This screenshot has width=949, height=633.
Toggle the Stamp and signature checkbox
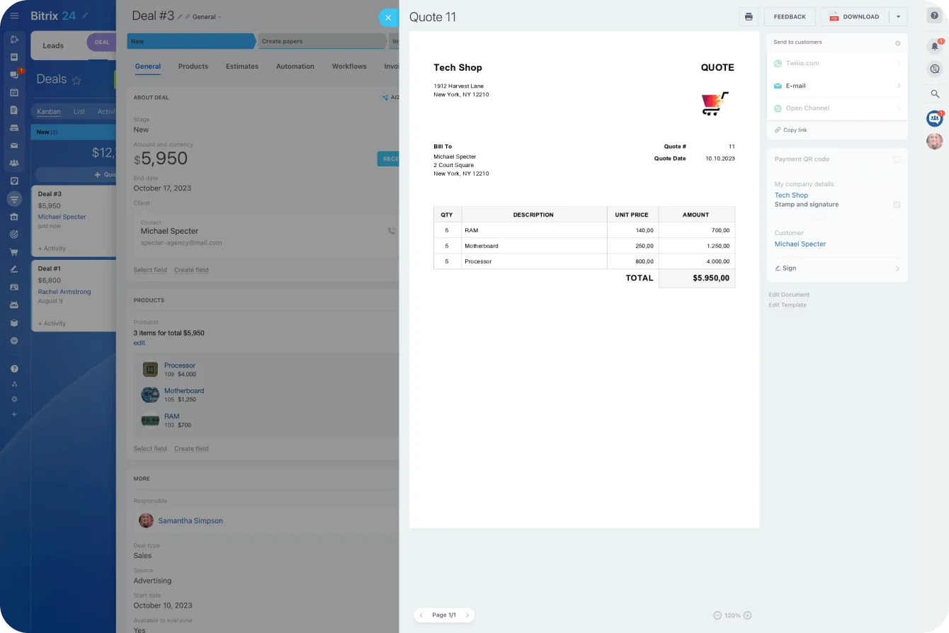(x=897, y=205)
